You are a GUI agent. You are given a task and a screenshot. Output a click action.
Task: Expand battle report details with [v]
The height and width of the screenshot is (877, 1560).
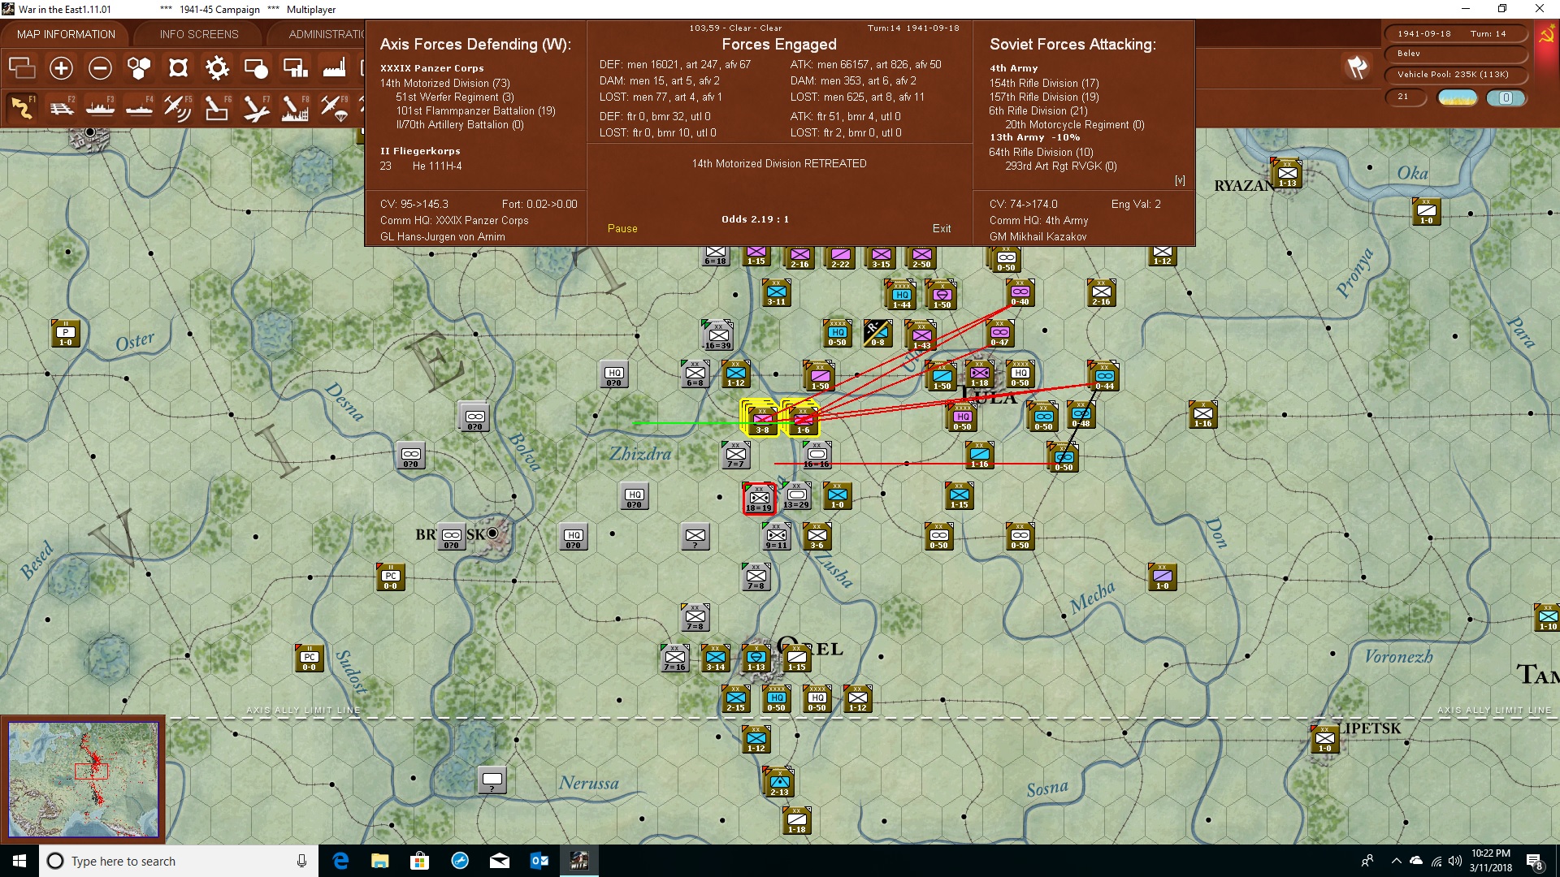point(1180,180)
